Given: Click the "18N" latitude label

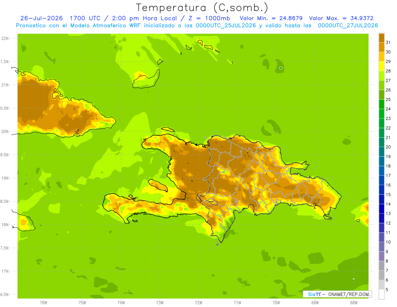Looking at the screenshot, I should pos(5,225).
